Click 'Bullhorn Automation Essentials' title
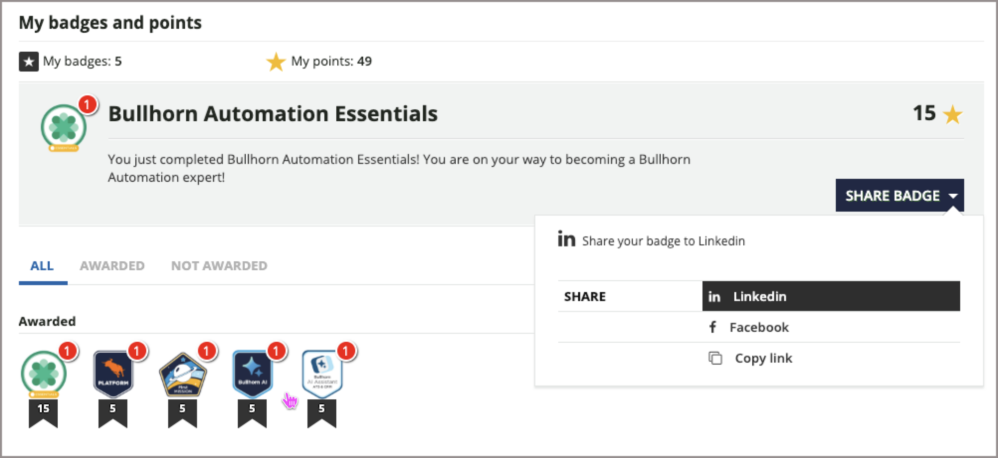Image resolution: width=998 pixels, height=458 pixels. 273,114
